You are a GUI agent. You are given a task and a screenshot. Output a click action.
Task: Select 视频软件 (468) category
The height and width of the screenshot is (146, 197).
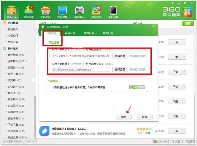16,68
